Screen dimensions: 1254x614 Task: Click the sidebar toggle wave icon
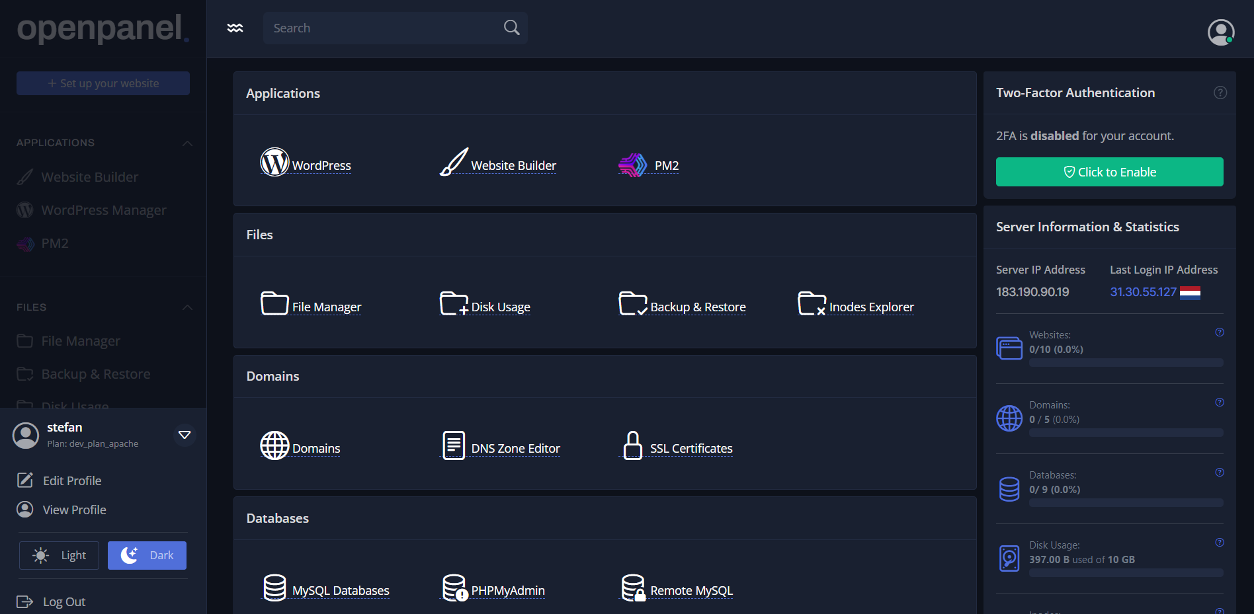(235, 28)
